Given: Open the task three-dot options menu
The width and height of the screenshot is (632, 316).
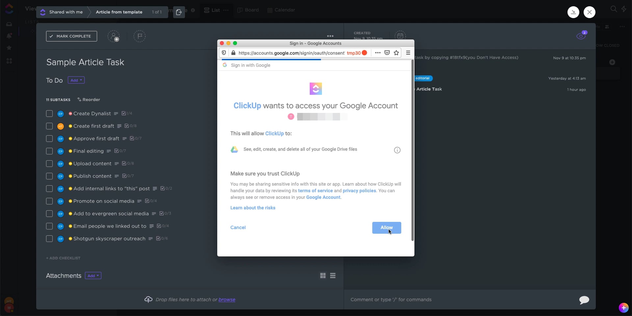Looking at the screenshot, I should tap(330, 36).
